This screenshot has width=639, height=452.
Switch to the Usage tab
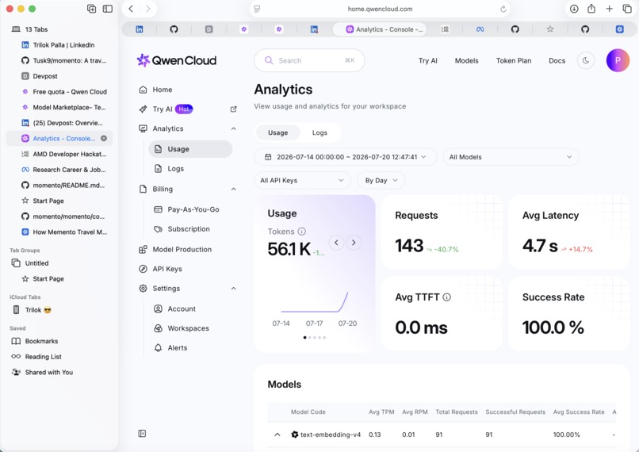coord(278,132)
